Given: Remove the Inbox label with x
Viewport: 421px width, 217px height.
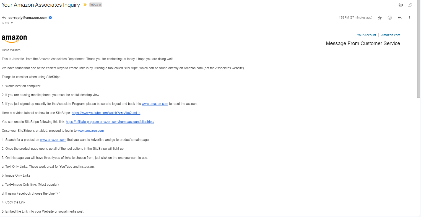Looking at the screenshot, I should (x=100, y=5).
